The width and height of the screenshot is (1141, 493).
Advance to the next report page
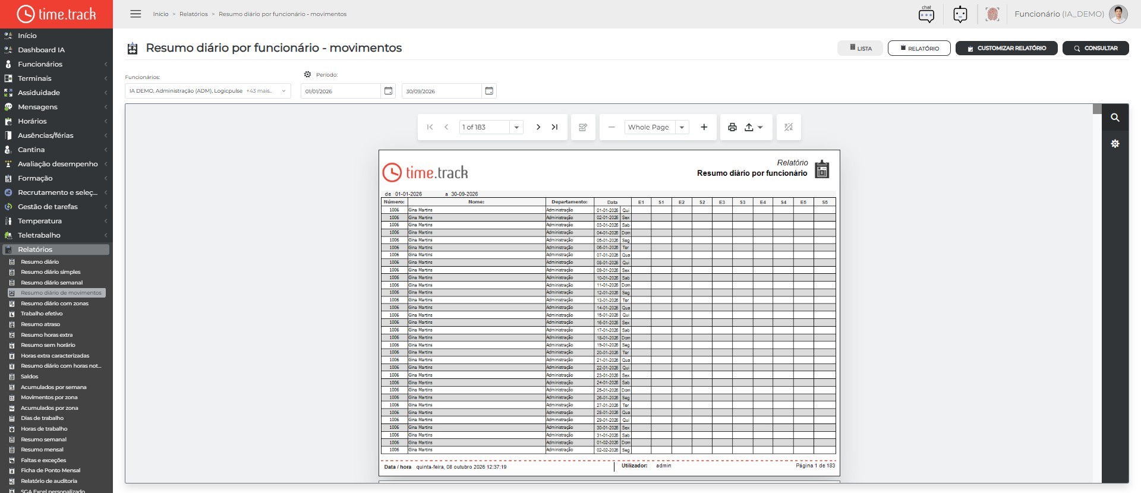538,127
